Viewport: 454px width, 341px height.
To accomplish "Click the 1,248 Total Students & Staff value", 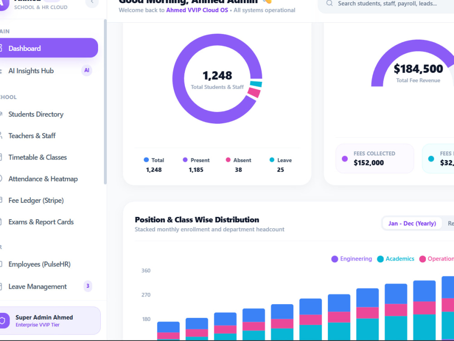I will [x=217, y=75].
